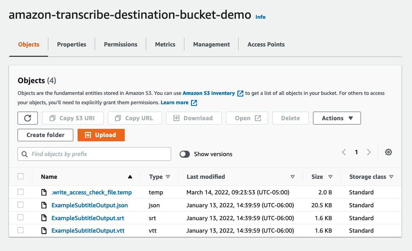Screen dimensions: 412x251
Task: Click the Last modified column header text
Action: tap(206, 177)
